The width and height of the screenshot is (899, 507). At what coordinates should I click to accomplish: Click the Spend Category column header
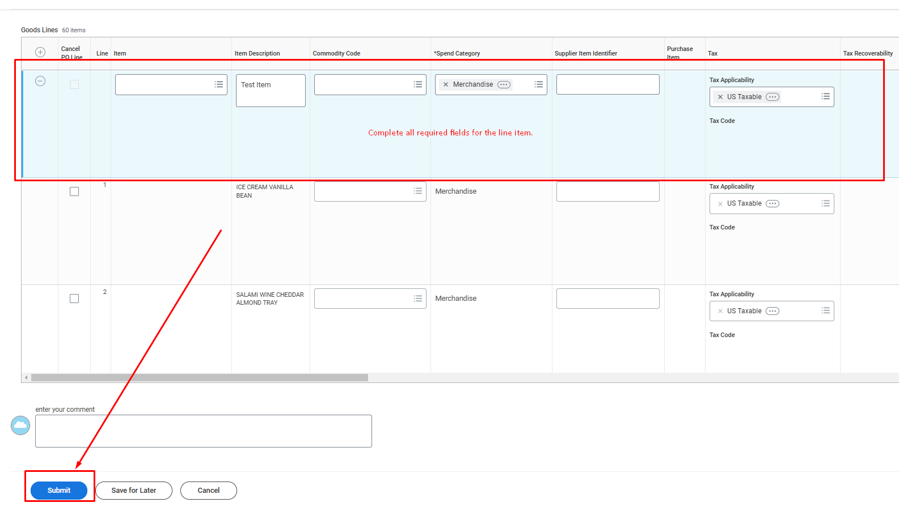(x=457, y=53)
